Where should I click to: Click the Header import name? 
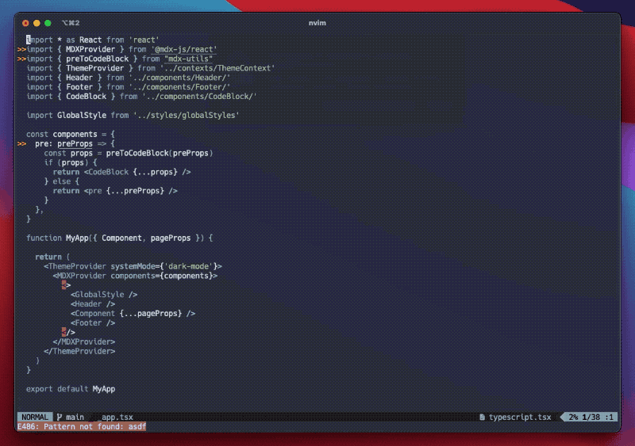click(x=79, y=78)
